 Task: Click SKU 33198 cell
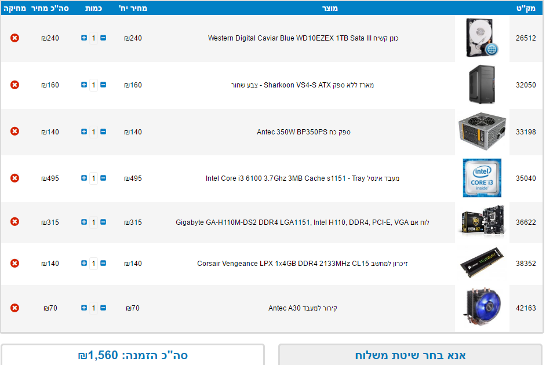coord(526,132)
